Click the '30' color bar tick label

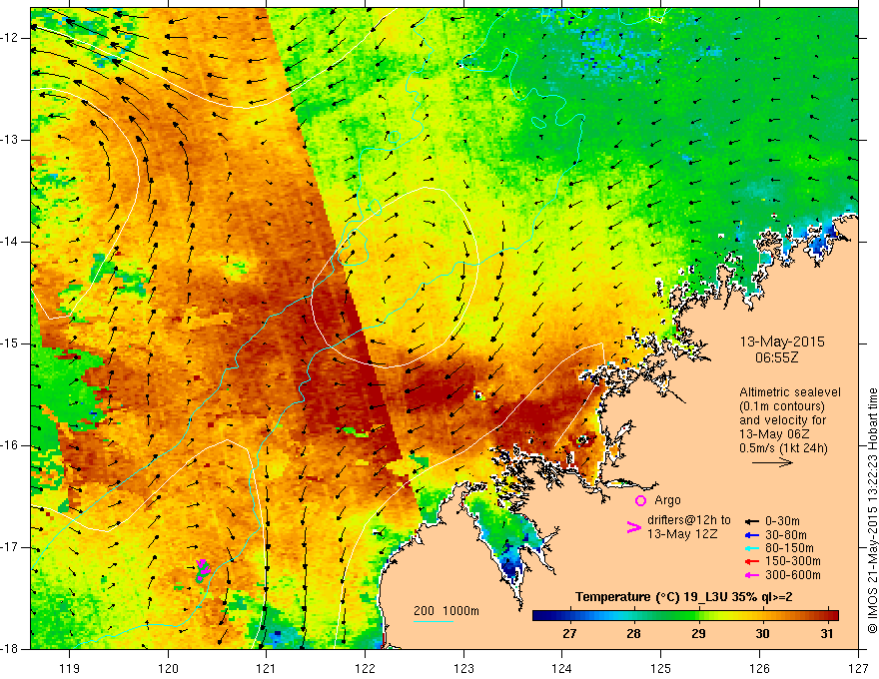pyautogui.click(x=762, y=634)
